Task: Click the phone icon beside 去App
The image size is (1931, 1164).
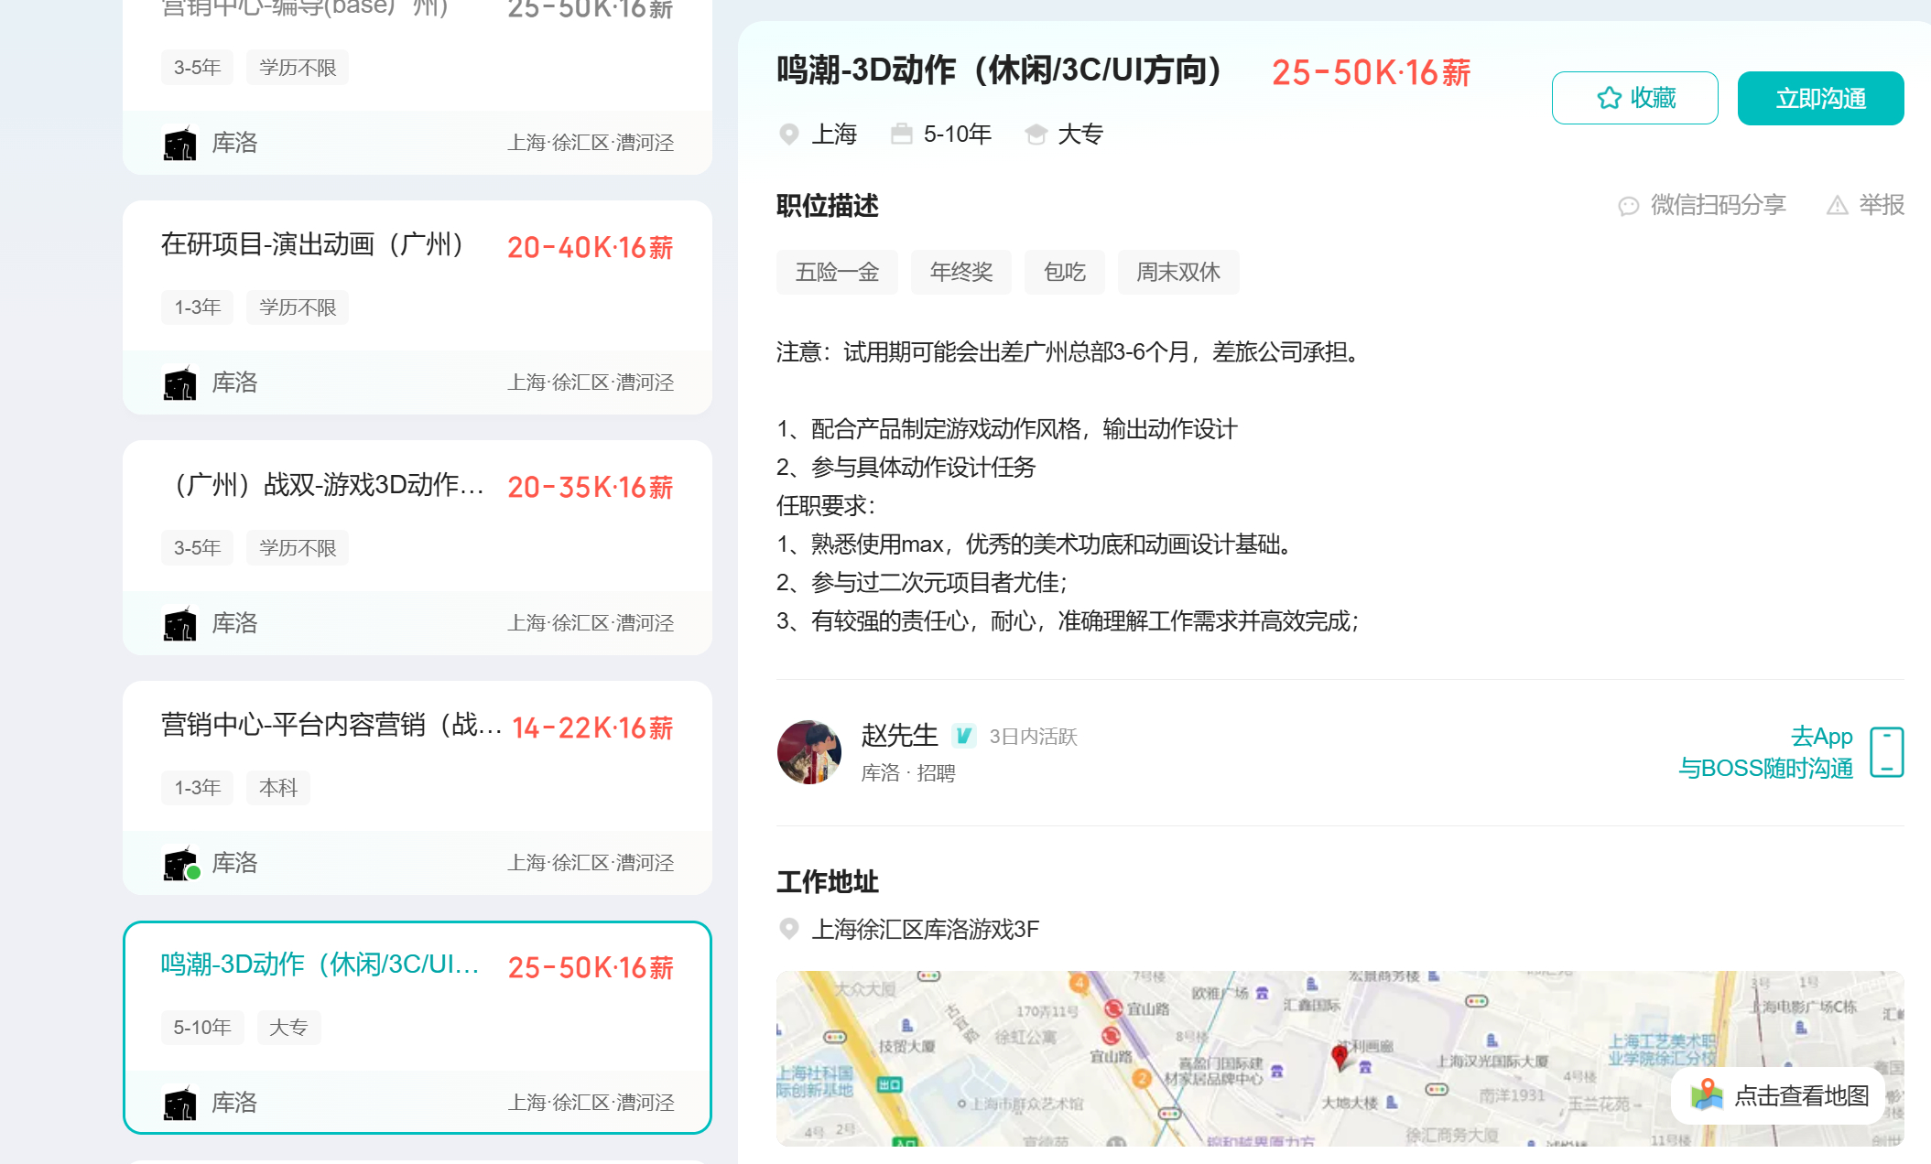Action: click(x=1887, y=751)
